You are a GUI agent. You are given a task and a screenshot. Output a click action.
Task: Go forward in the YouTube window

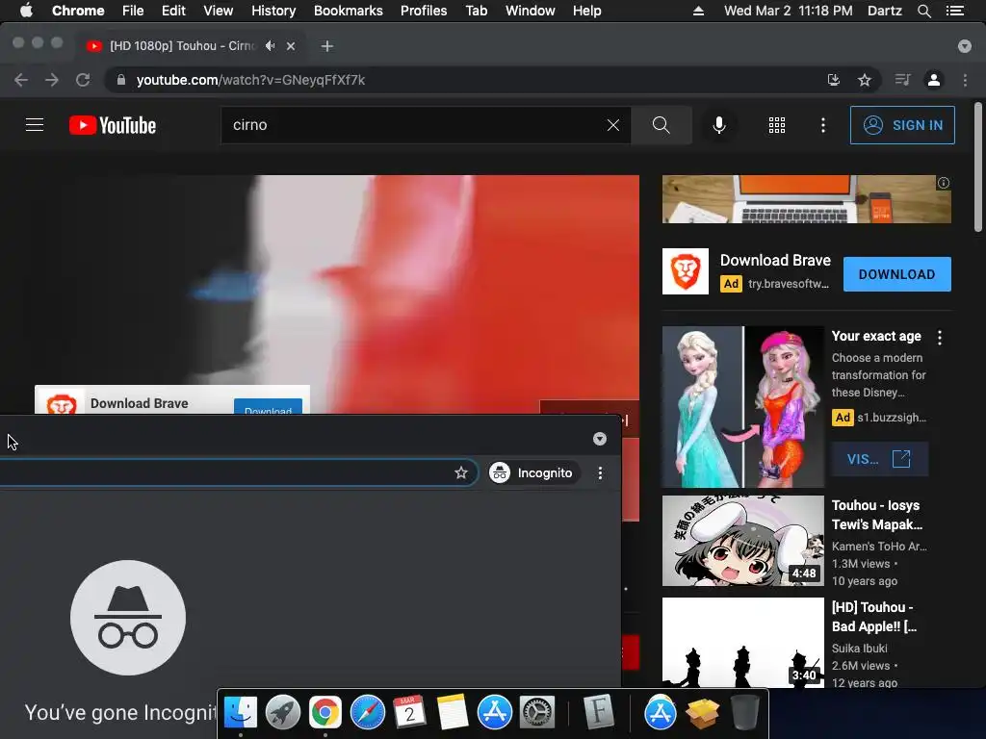click(x=52, y=80)
